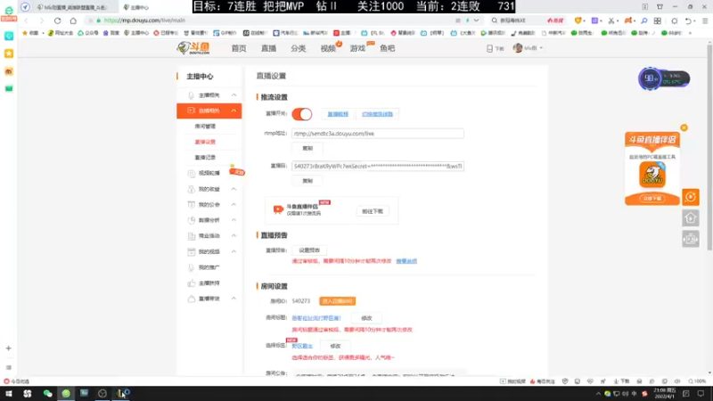
Task: Click the blue selected tag link
Action: 302,346
